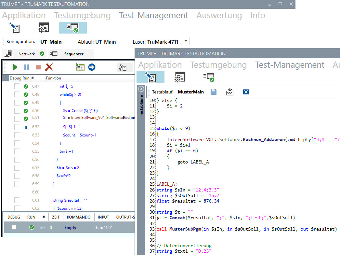Open the Laser TruMark 4711 dropdown
Screen dimensions: 340x255
185,41
